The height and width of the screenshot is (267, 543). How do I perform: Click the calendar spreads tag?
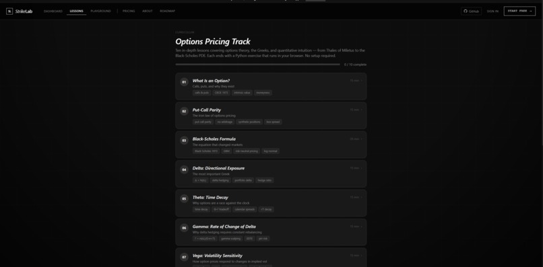pyautogui.click(x=245, y=209)
